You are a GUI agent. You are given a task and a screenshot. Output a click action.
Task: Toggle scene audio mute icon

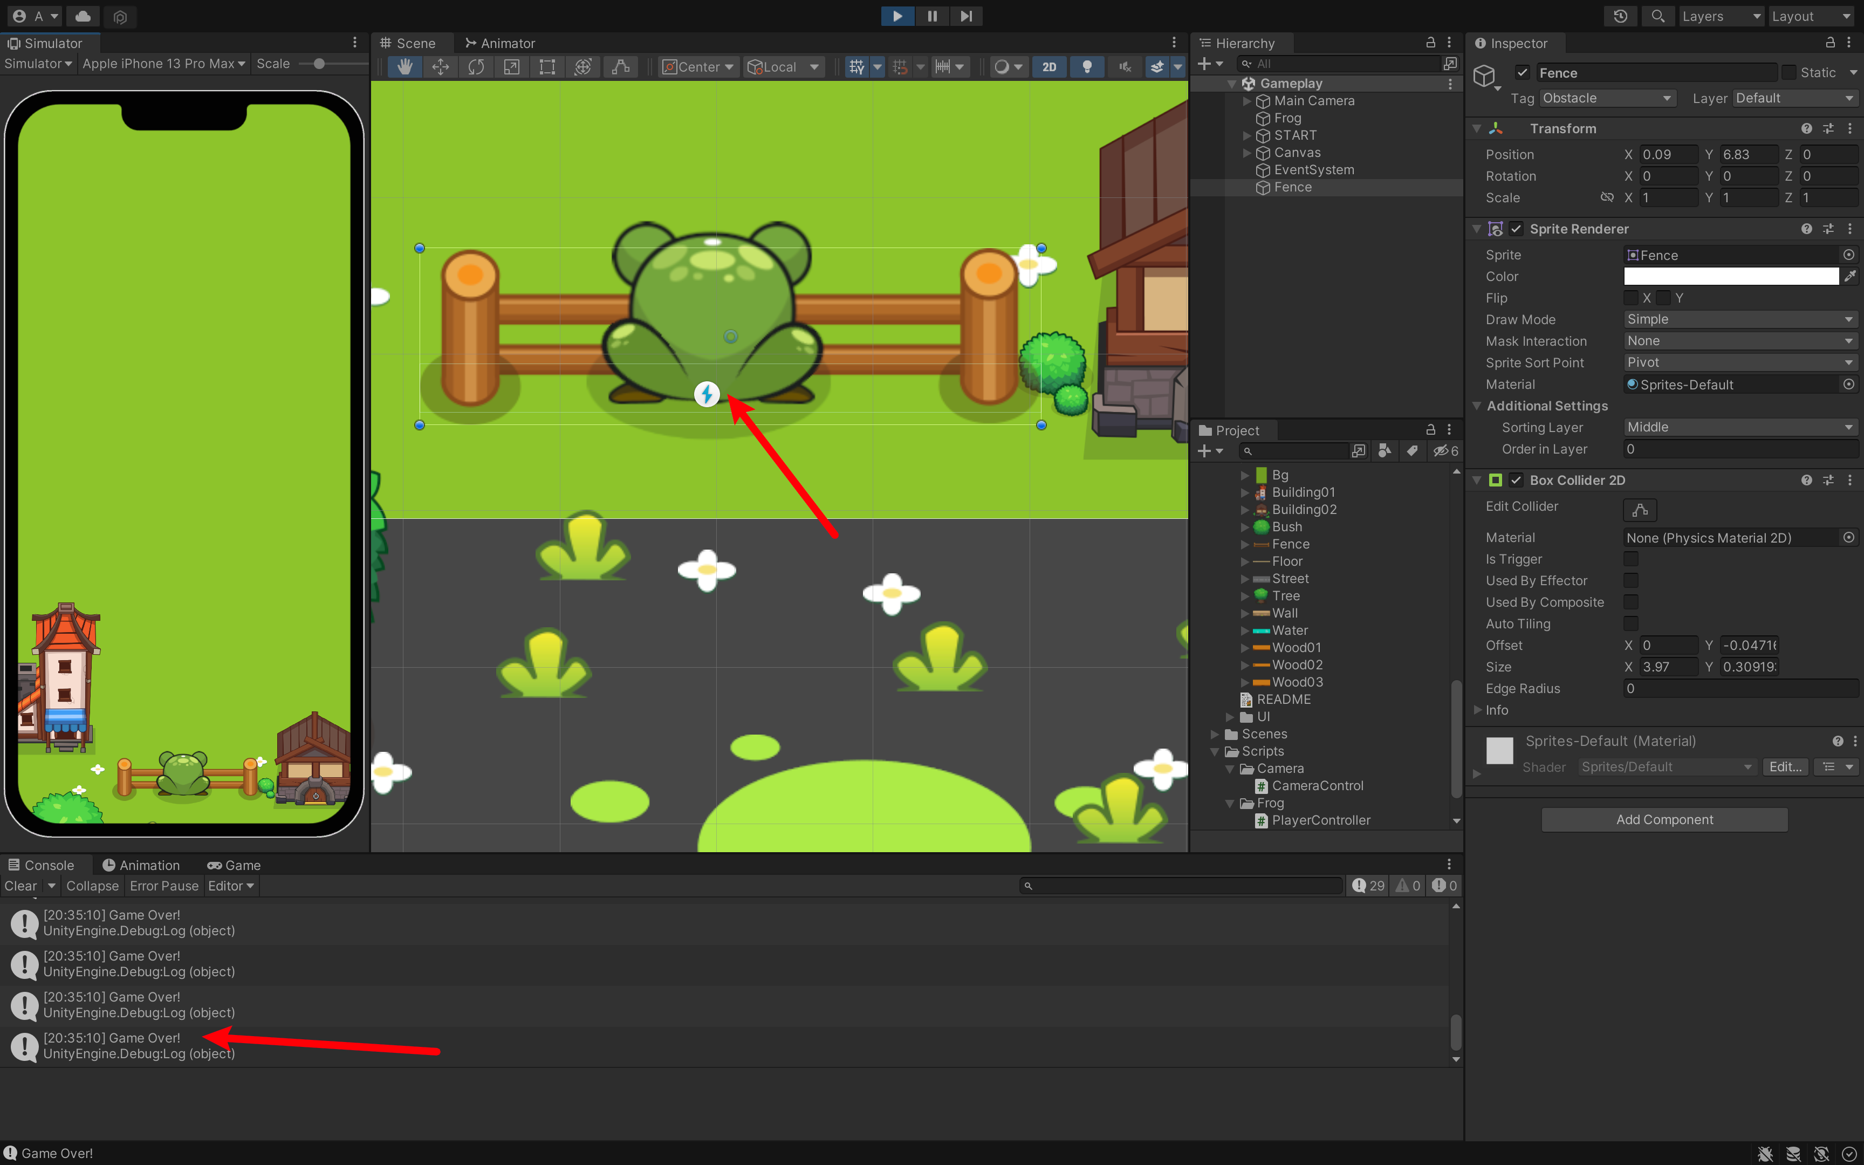(x=1125, y=67)
